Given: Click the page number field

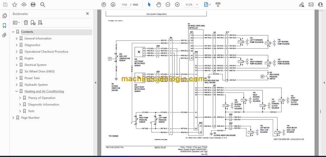Looking at the screenshot, I should [x=124, y=5].
